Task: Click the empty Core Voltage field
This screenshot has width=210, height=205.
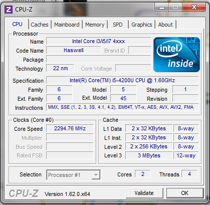Action: coord(133,68)
